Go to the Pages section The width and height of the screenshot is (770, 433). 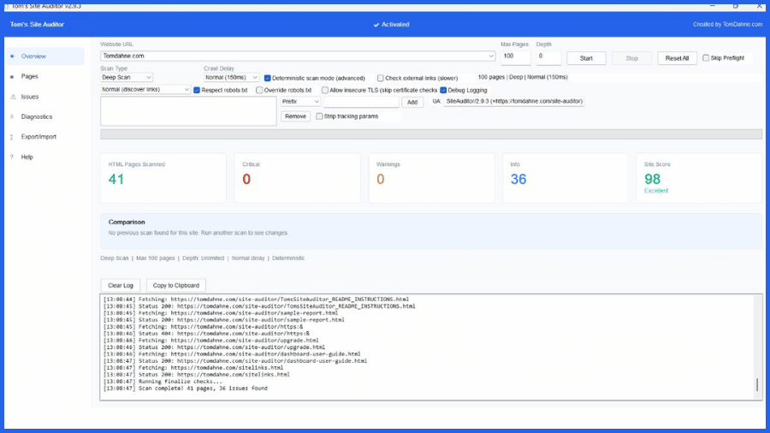(x=44, y=76)
